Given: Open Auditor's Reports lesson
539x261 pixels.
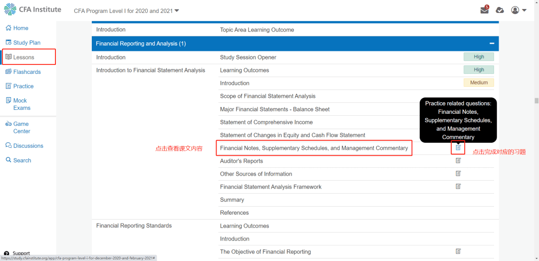Looking at the screenshot, I should tap(242, 161).
